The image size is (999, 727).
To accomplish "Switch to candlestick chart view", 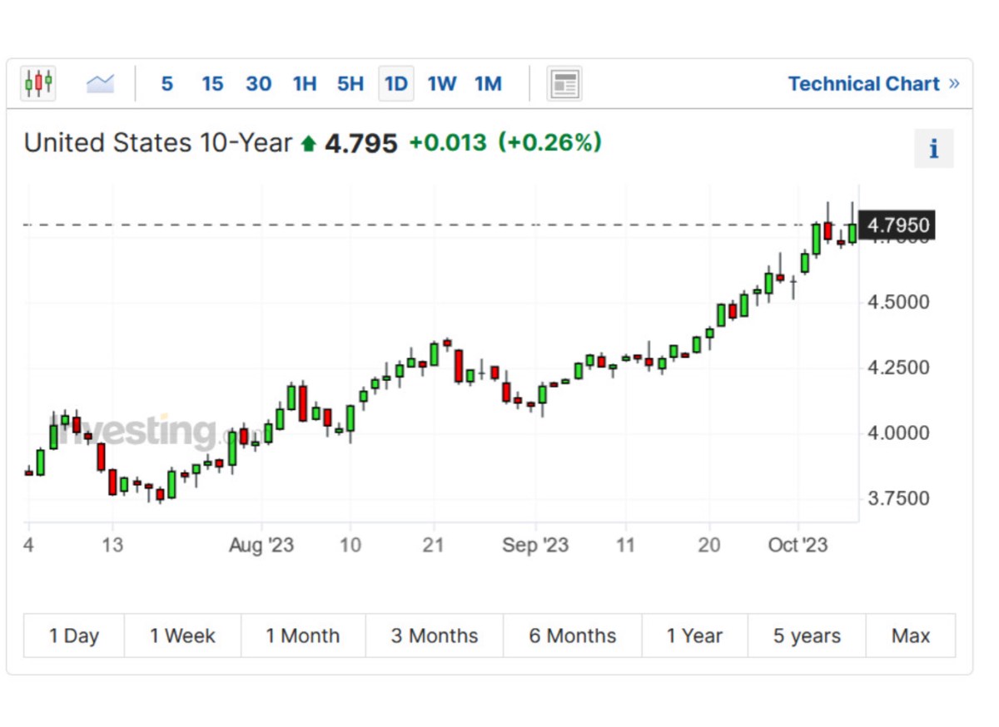I will [x=38, y=83].
